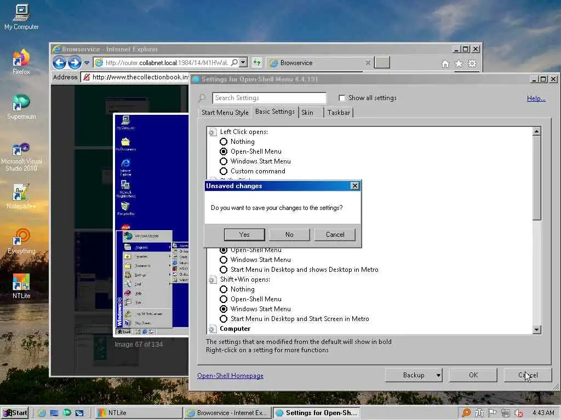
Task: Click the IE address bar URL field
Action: (167, 63)
